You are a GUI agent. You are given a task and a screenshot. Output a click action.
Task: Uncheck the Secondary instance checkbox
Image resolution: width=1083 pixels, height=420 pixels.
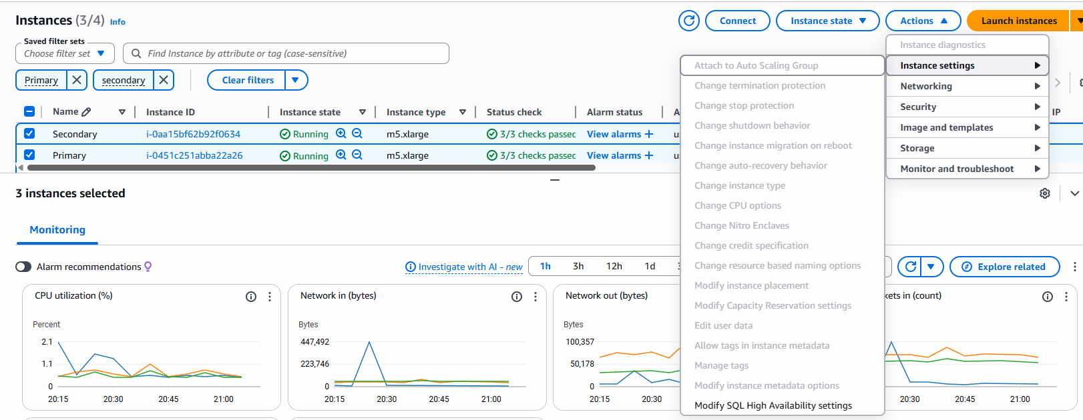click(29, 133)
